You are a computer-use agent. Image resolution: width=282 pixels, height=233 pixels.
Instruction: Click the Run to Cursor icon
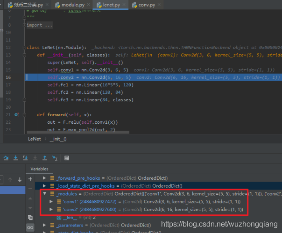[x=55, y=158]
